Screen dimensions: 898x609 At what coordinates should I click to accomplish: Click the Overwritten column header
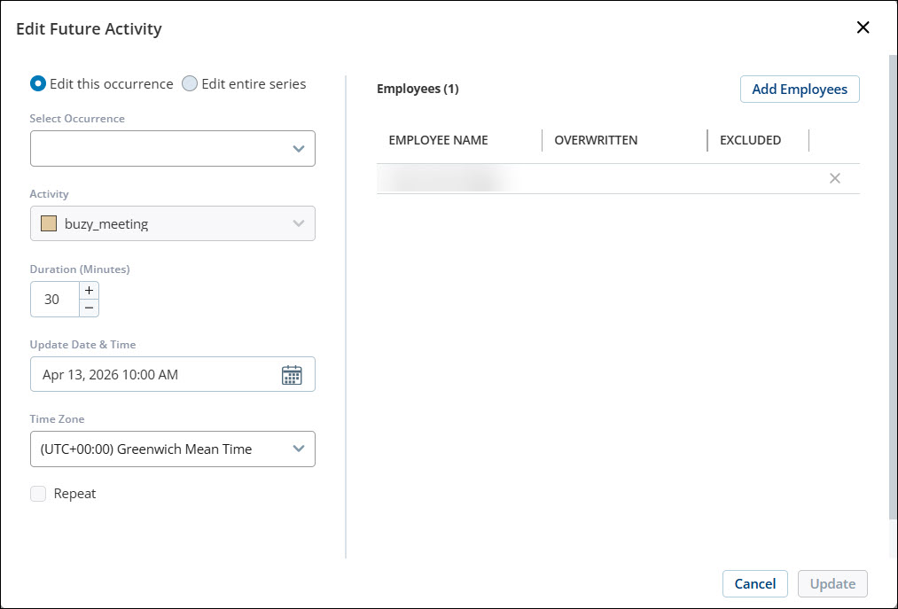coord(596,140)
